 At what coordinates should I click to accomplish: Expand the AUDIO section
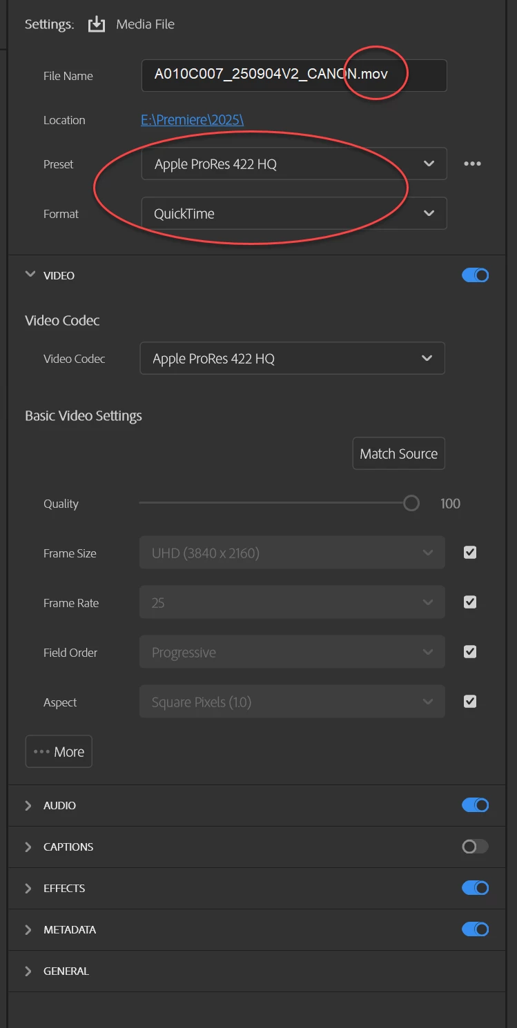28,805
